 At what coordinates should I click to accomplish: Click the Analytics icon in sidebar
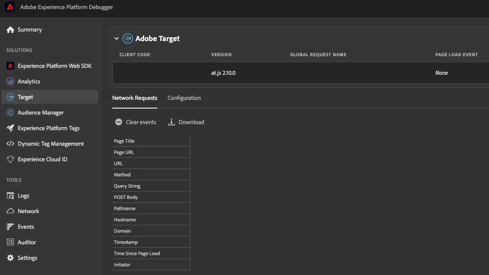pos(10,81)
